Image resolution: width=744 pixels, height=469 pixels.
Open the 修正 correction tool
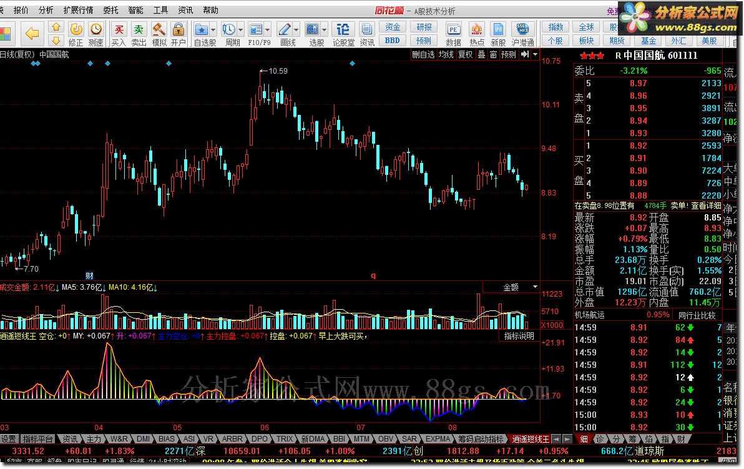76,34
